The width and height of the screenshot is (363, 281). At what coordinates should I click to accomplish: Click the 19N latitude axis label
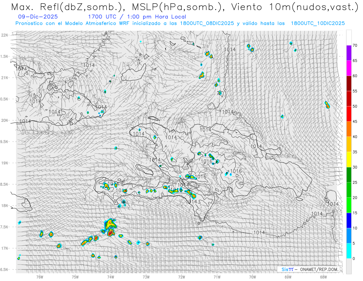[5, 163]
